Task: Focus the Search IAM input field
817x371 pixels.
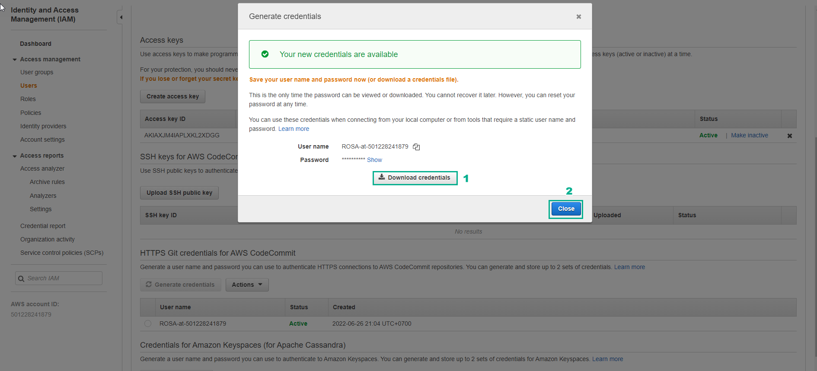Action: tap(63, 279)
